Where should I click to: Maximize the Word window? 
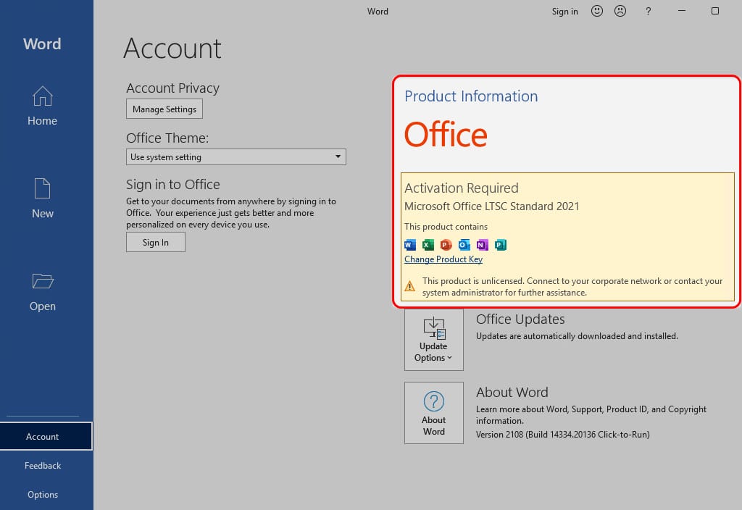(715, 11)
